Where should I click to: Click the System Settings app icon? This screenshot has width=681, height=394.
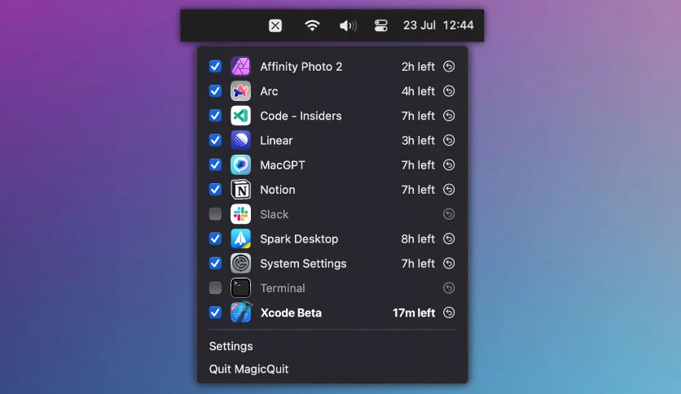point(240,264)
